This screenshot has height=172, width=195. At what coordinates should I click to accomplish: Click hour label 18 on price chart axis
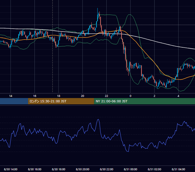pyautogui.click(x=58, y=96)
